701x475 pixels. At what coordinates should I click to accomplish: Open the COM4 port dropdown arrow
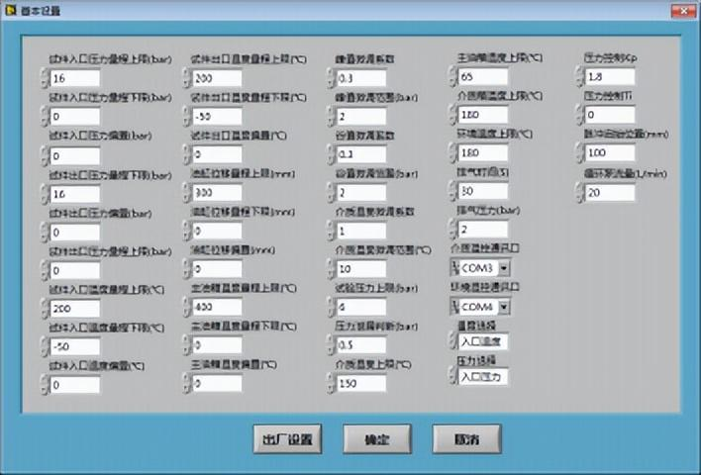(x=504, y=307)
